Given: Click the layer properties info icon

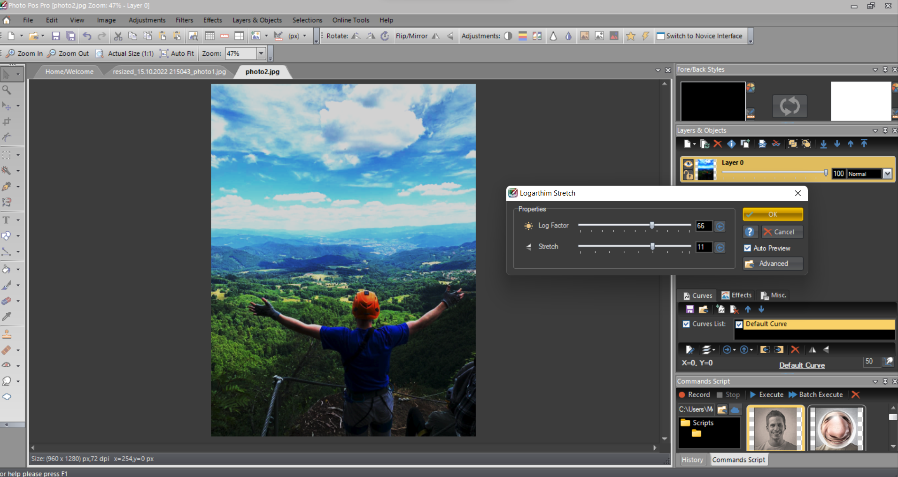Looking at the screenshot, I should coord(731,144).
